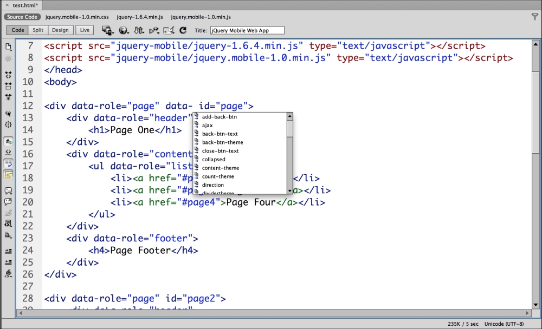
Task: Open the Format Source Code menu icon
Action: (8, 274)
